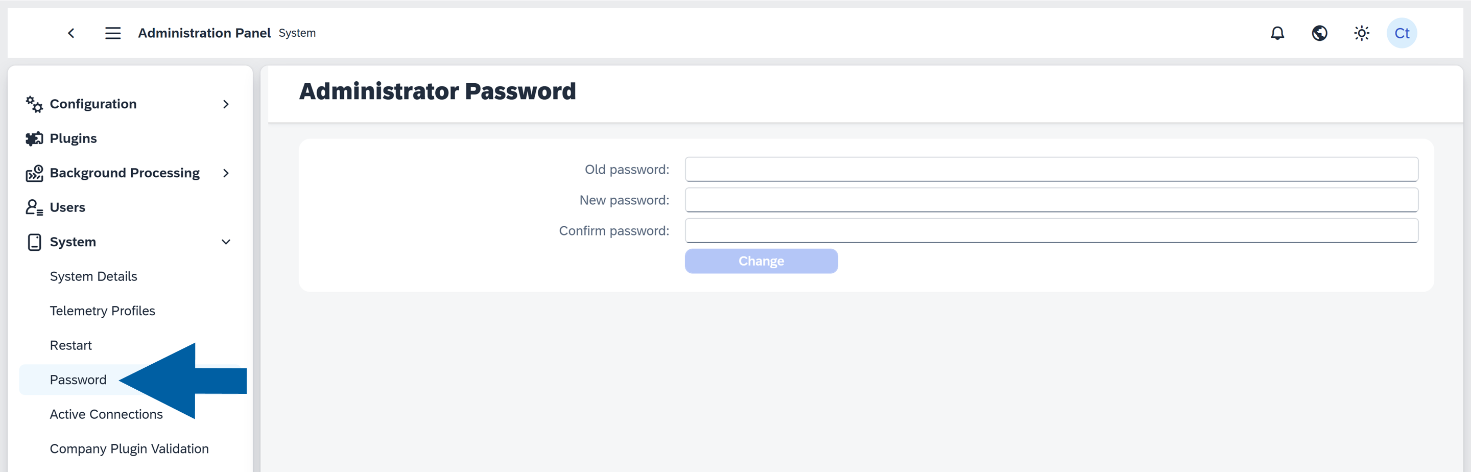Select Telemetry Profiles in the sidebar

[x=102, y=310]
